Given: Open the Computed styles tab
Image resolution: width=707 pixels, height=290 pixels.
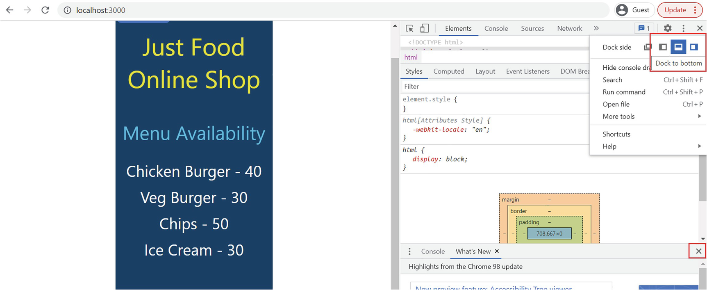Looking at the screenshot, I should coord(449,71).
